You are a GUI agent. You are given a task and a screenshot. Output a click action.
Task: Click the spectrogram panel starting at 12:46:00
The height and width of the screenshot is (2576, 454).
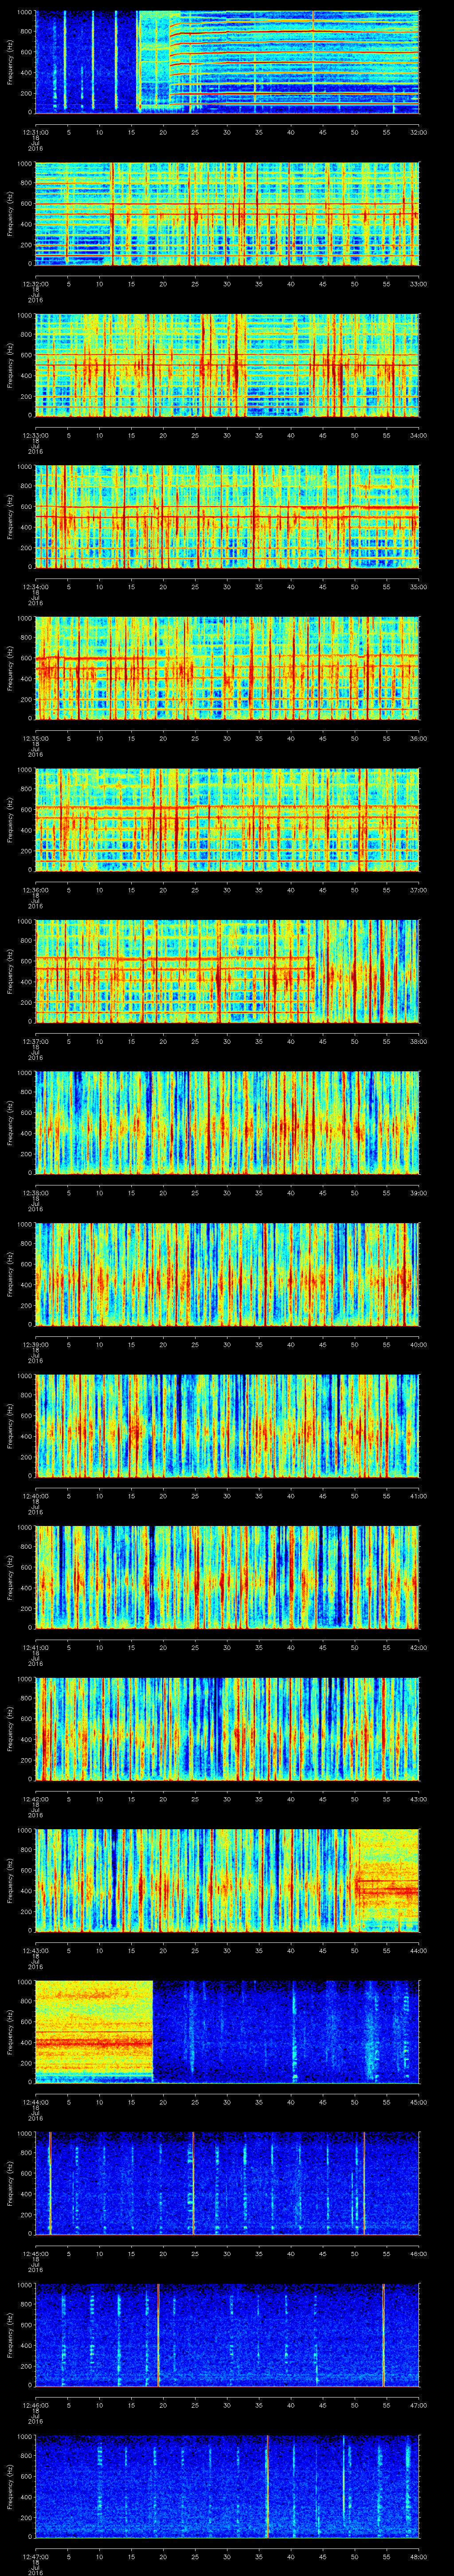(x=227, y=2334)
